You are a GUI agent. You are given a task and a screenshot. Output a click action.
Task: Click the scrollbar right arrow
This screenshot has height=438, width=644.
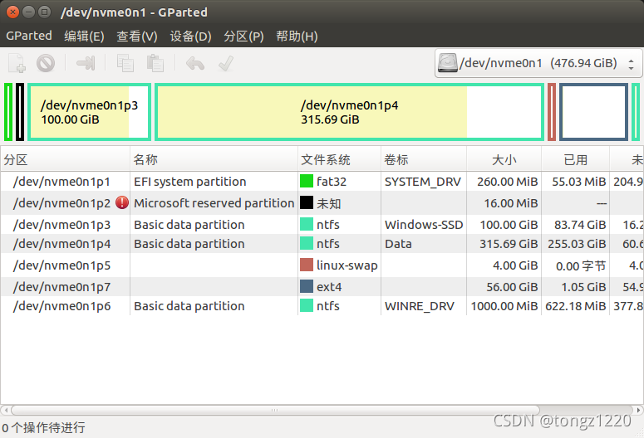point(638,410)
